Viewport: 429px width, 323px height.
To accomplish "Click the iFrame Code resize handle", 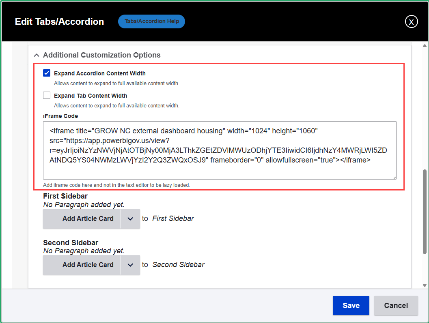I will click(x=394, y=177).
